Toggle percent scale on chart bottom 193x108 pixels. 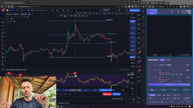pos(126,99)
